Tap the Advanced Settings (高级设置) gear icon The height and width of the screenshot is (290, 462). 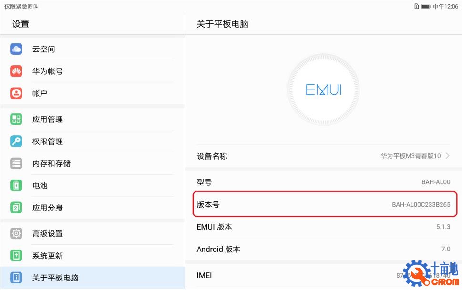[17, 234]
